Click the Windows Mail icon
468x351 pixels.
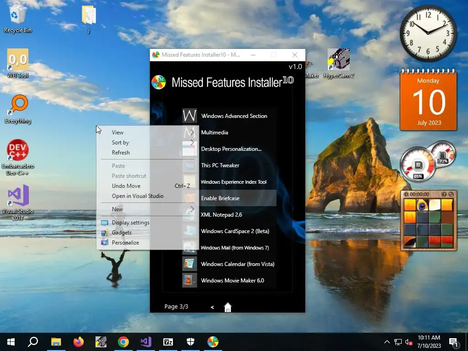tap(190, 247)
